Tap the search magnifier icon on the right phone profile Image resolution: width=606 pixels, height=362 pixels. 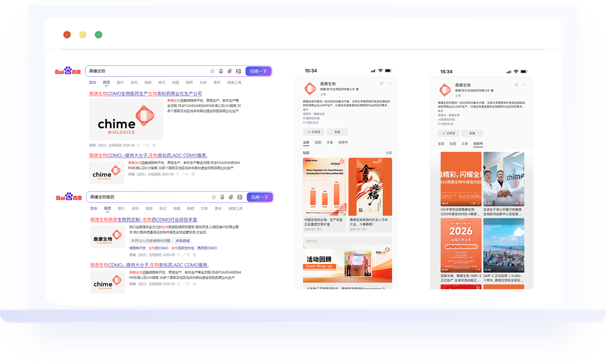coord(516,85)
